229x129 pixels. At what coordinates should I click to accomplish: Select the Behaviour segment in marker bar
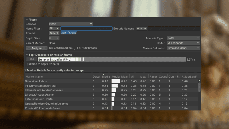pos(44,59)
